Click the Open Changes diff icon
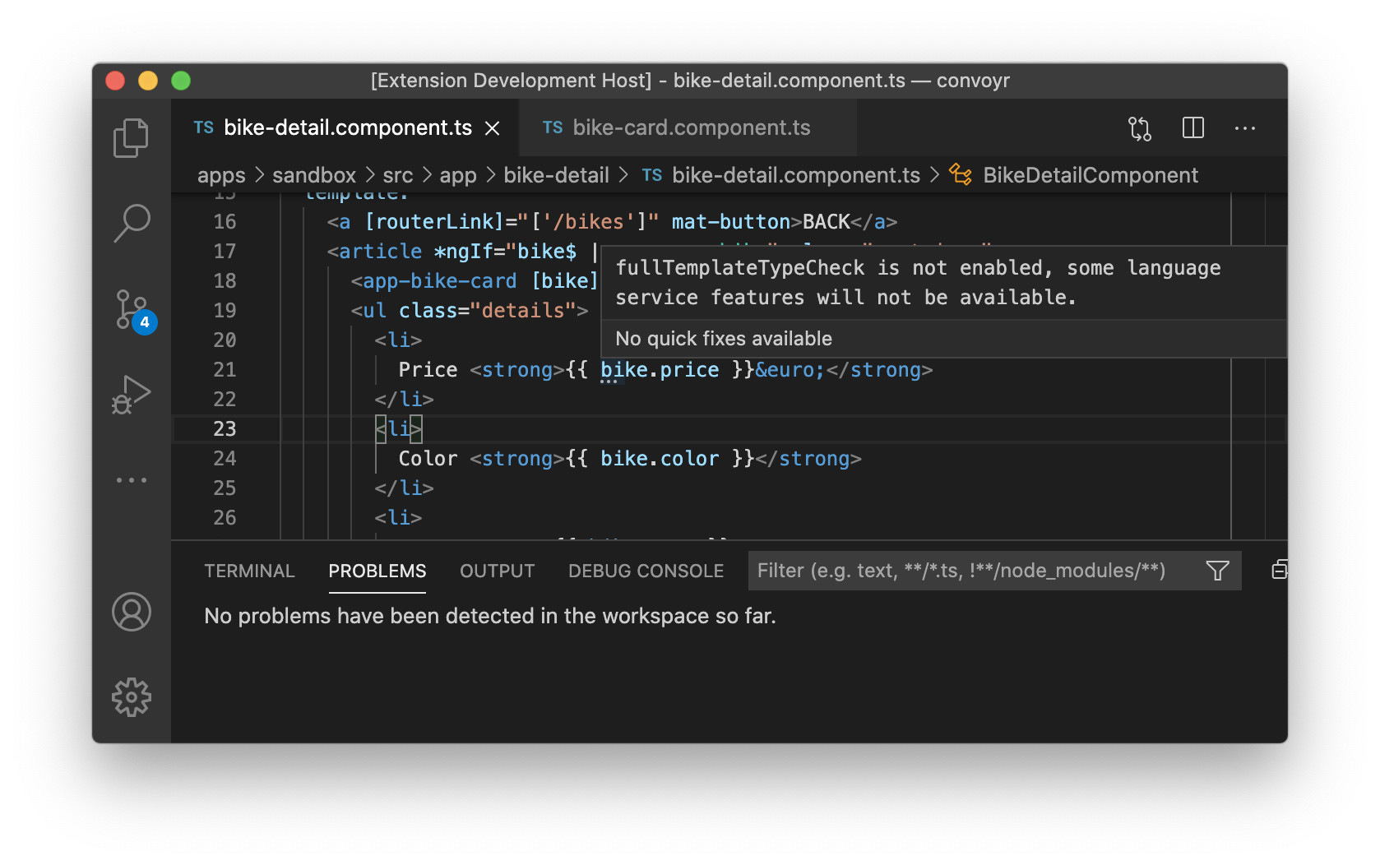1380x865 pixels. tap(1139, 128)
